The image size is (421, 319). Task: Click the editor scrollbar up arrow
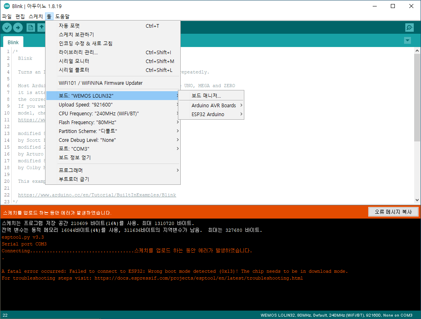[x=417, y=50]
